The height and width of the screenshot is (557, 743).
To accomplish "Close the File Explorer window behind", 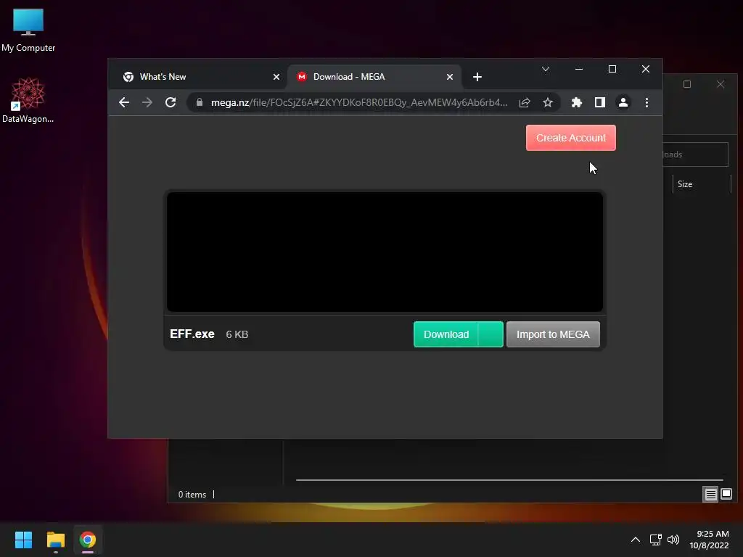I will (721, 84).
